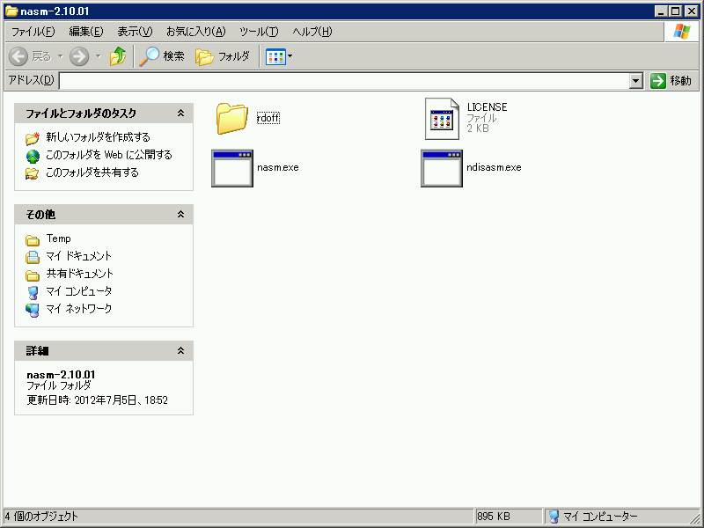Open the マイ ドキュメント link
Viewport: 704px width, 528px height.
(78, 256)
